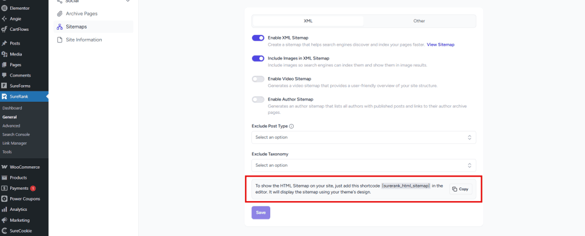Select the XML tab
This screenshot has width=585, height=236.
click(x=308, y=21)
